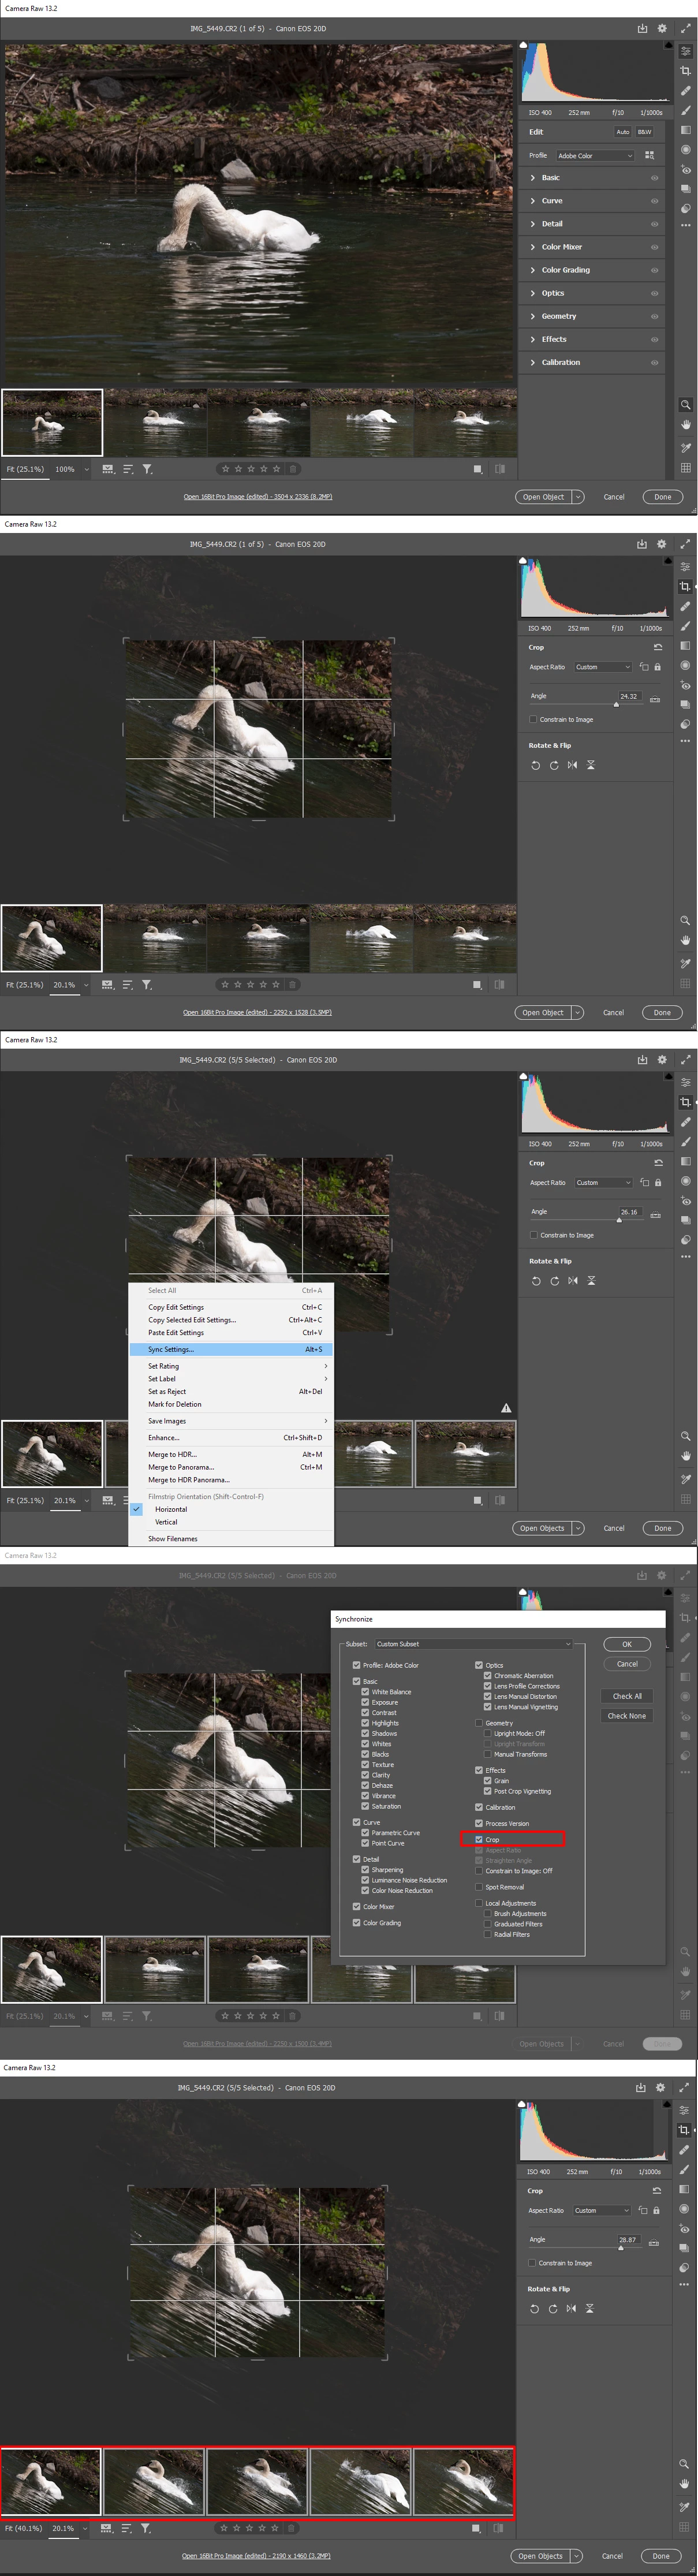
Task: In Edit-panel window, click the Zoom magnifier tool
Action: point(685,405)
